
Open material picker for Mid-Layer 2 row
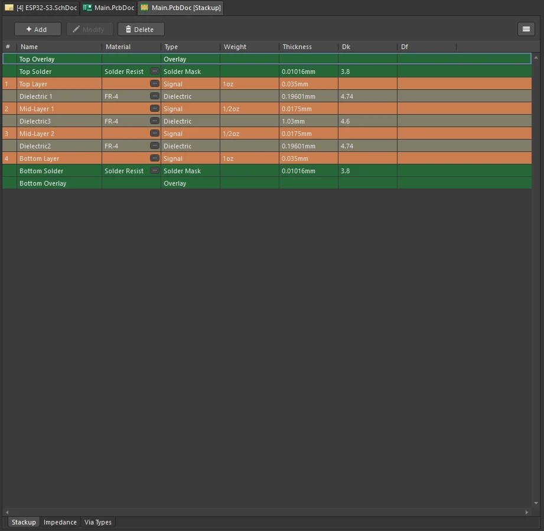click(155, 134)
